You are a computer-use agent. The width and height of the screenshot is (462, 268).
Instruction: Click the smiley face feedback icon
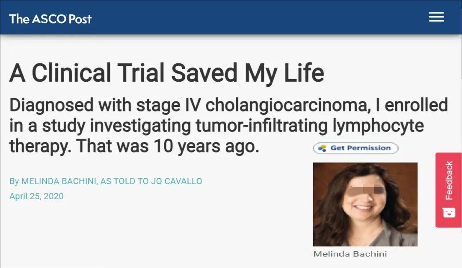[x=449, y=212]
